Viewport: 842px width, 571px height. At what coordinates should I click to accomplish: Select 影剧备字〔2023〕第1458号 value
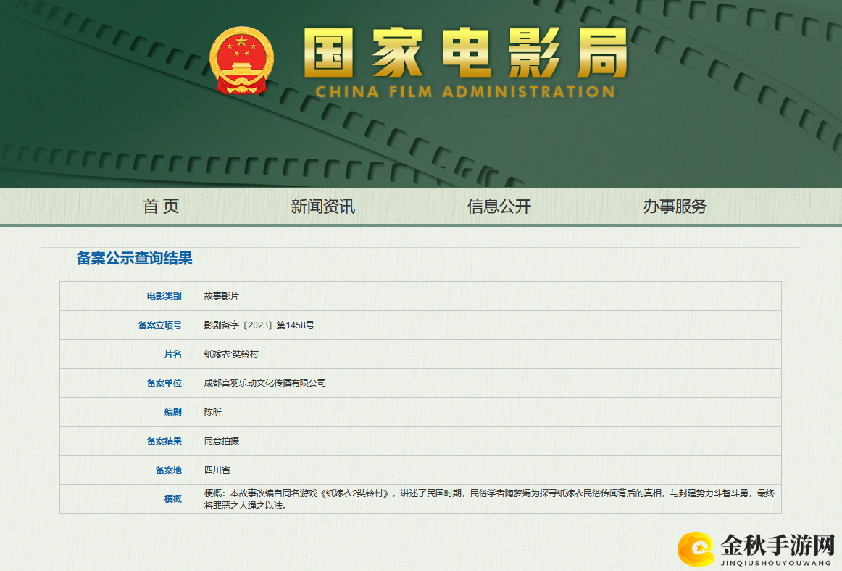pos(259,325)
